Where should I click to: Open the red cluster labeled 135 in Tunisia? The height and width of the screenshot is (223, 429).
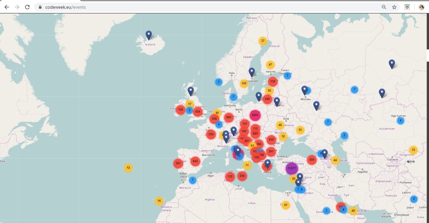(x=230, y=176)
